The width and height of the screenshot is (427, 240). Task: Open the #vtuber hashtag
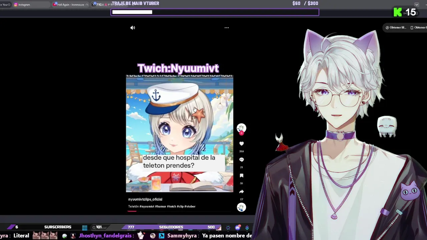(x=190, y=207)
